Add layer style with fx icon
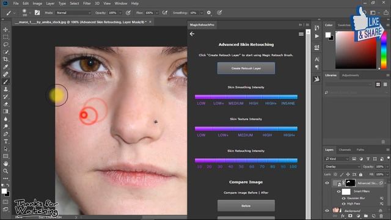 [x=343, y=216]
